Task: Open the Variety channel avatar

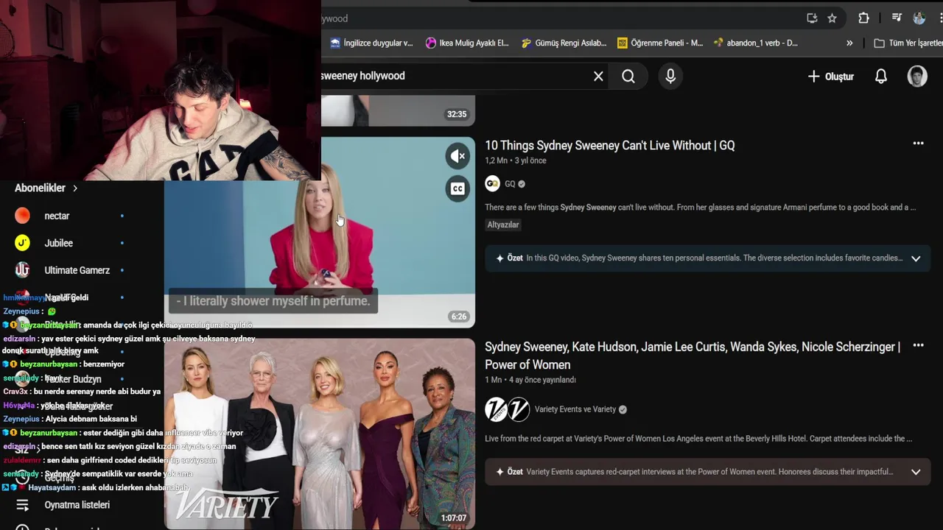Action: [x=507, y=409]
